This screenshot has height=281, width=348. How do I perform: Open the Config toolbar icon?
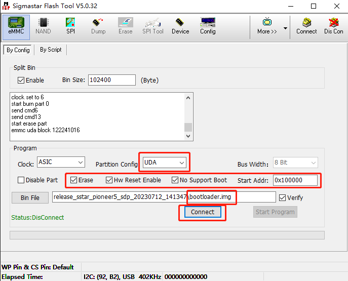208,26
